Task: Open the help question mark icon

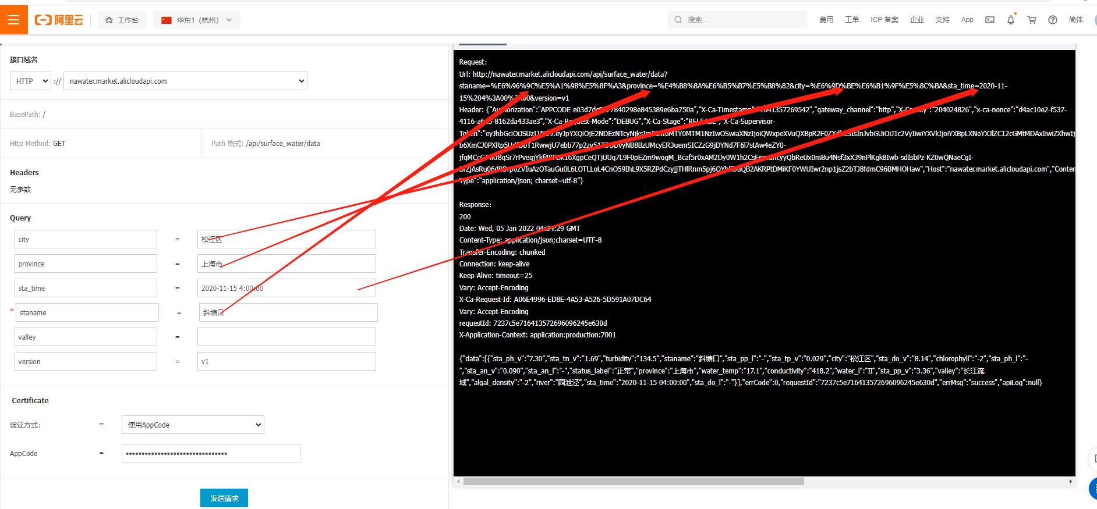Action: point(1053,20)
